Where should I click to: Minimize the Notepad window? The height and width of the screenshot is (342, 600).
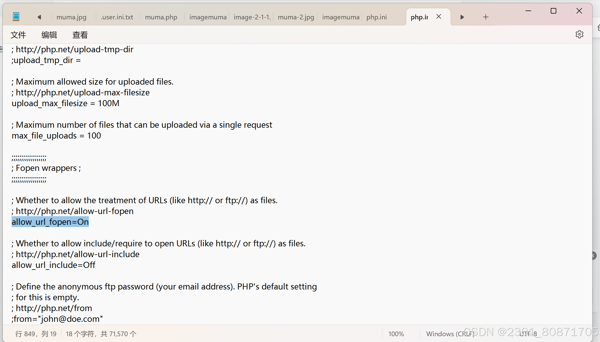coord(528,11)
